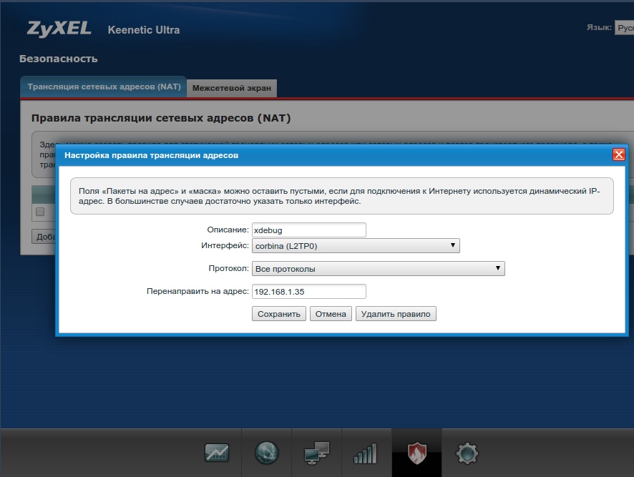Open the Internet globe section
The image size is (634, 477).
point(266,453)
